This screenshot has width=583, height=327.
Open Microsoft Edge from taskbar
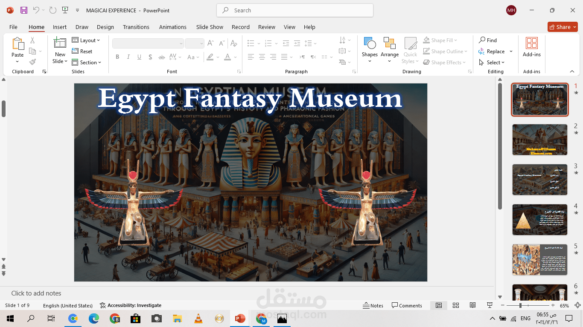tap(94, 318)
